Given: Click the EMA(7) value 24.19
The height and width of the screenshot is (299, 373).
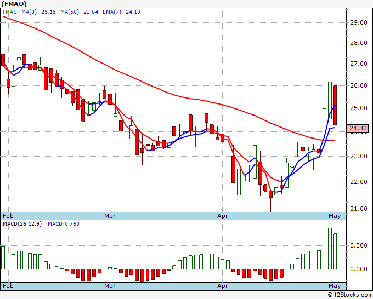Looking at the screenshot, I should [x=133, y=12].
